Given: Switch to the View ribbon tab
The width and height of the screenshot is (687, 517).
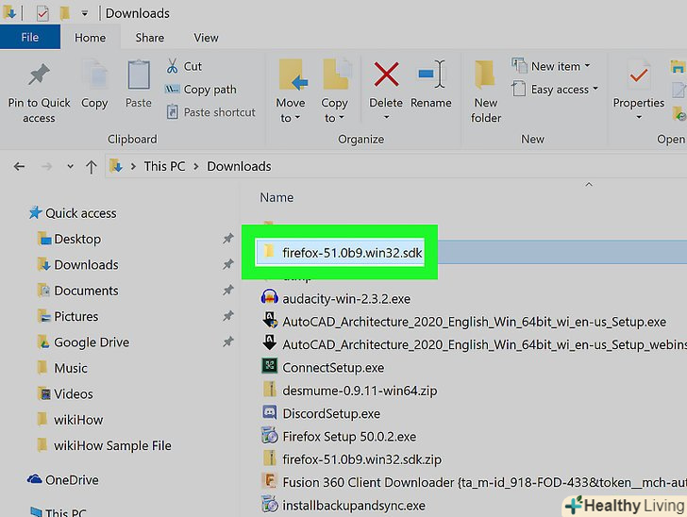Looking at the screenshot, I should [x=206, y=38].
